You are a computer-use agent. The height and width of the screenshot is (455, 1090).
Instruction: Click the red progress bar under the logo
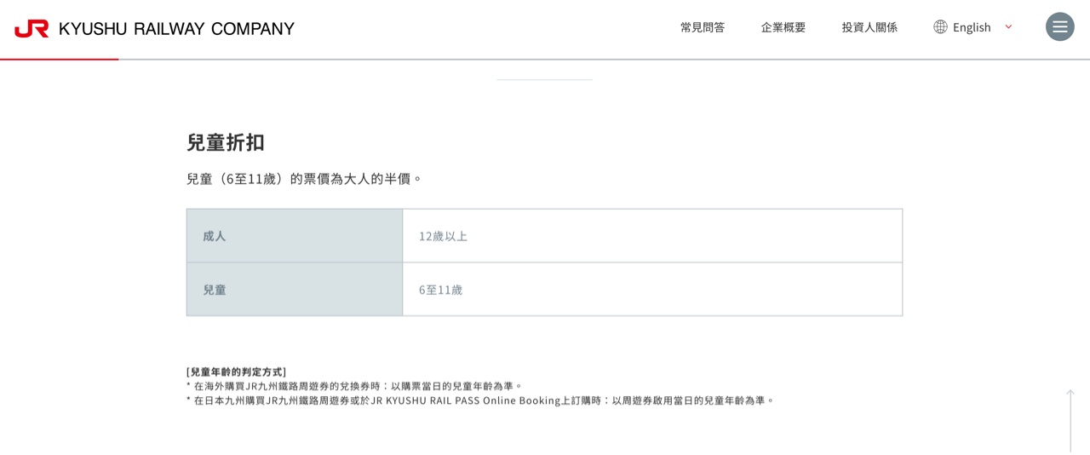pyautogui.click(x=60, y=59)
